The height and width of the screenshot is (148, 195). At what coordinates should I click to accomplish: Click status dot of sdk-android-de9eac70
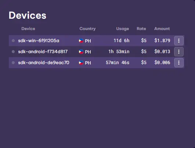[13, 63]
